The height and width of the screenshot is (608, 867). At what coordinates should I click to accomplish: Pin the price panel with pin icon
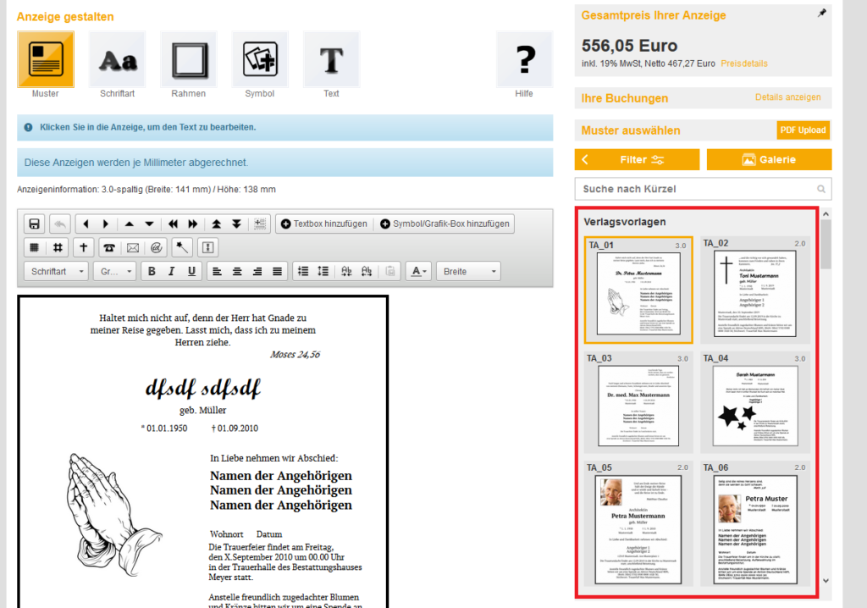click(822, 13)
